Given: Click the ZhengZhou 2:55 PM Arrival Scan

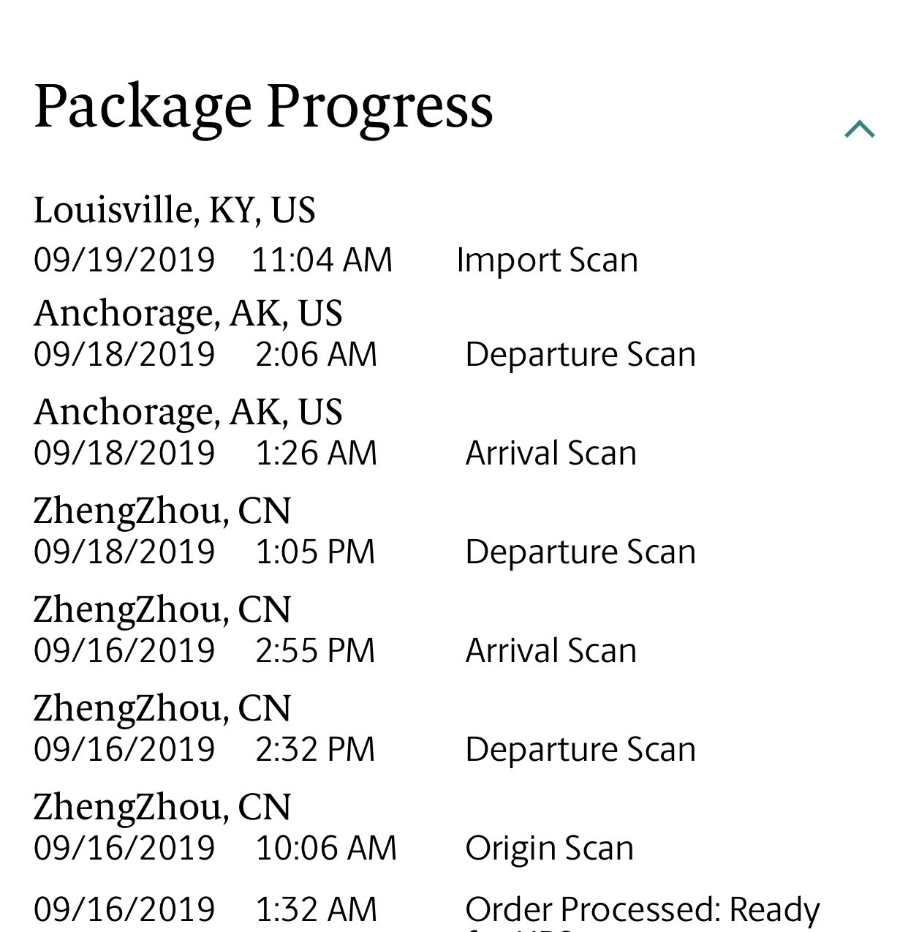Looking at the screenshot, I should pos(551,650).
